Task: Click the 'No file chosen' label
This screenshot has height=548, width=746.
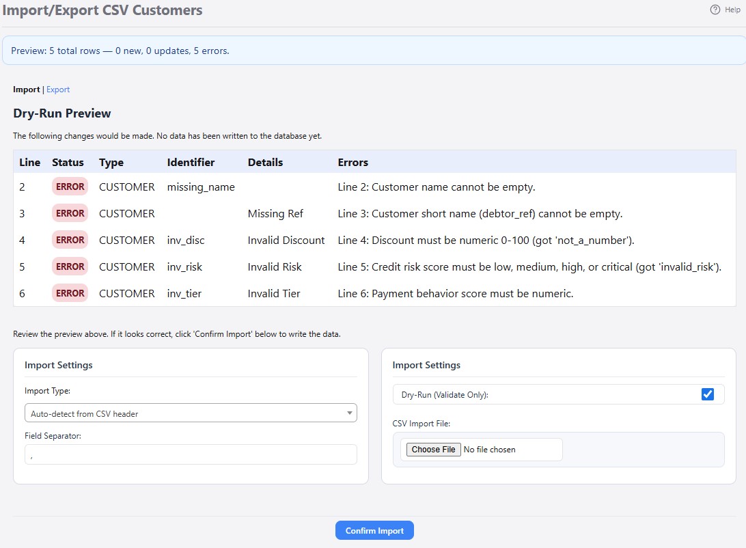Action: [x=489, y=450]
